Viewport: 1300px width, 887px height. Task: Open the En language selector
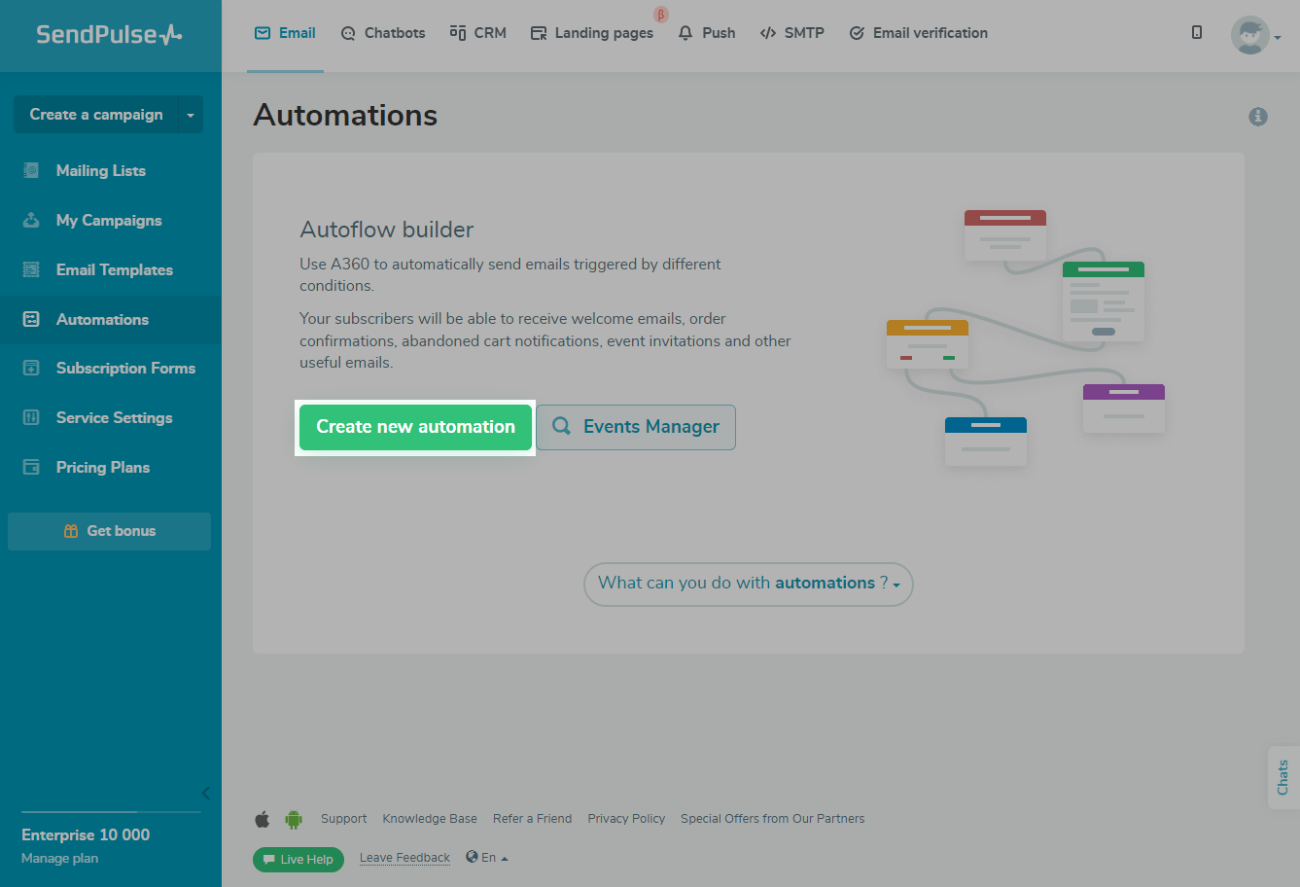point(487,858)
